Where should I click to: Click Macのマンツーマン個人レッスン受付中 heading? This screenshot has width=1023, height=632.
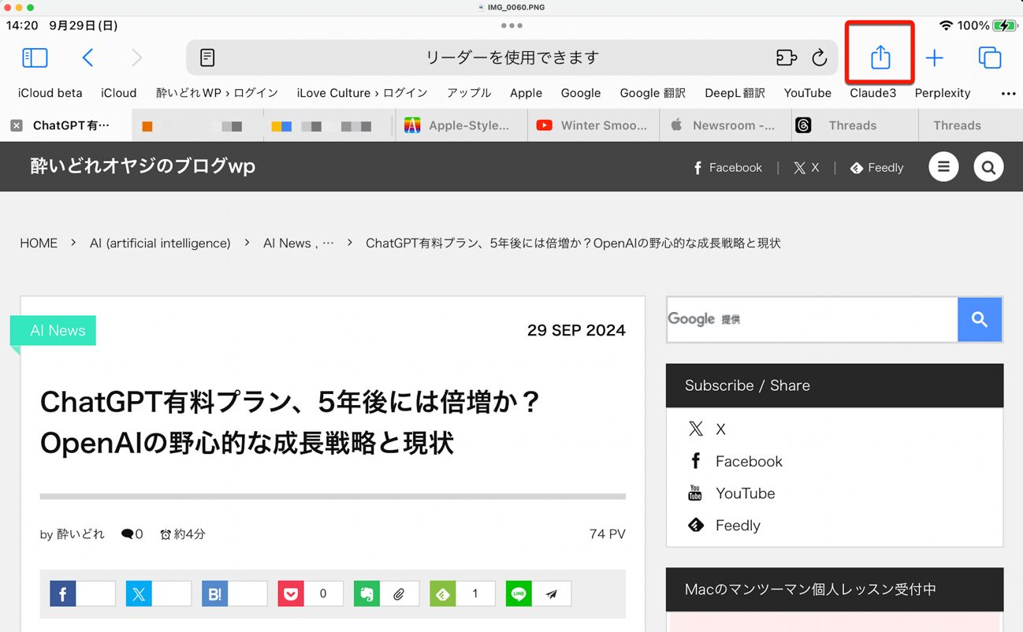coord(811,589)
